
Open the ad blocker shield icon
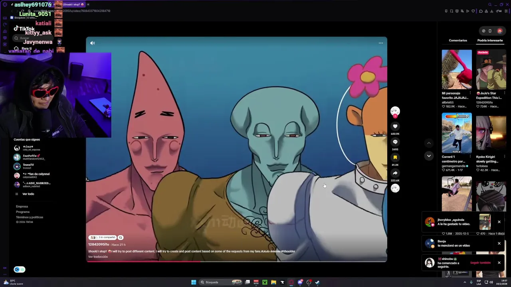(x=457, y=11)
